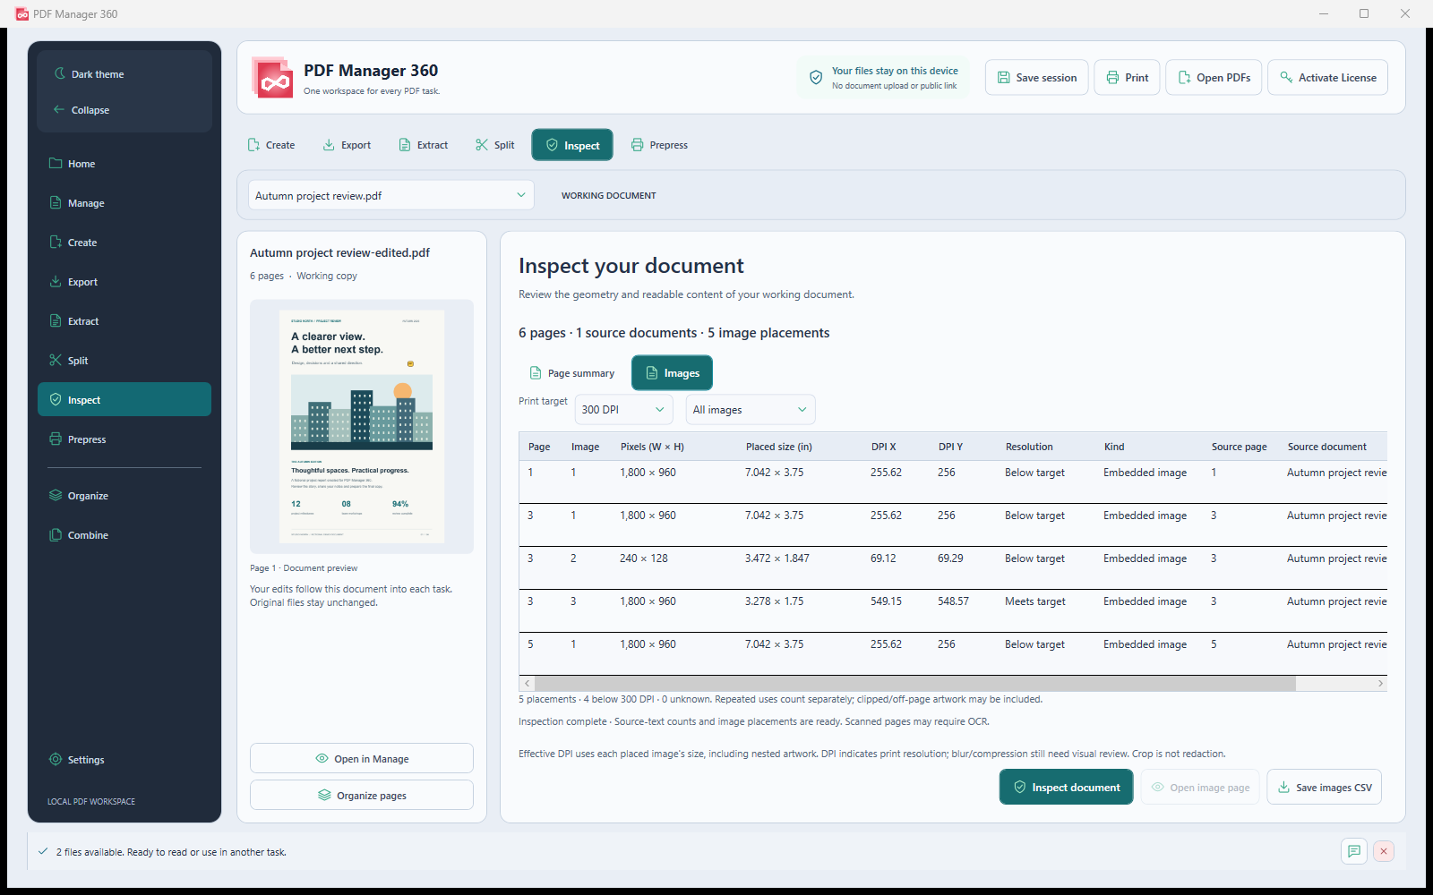The height and width of the screenshot is (895, 1433).
Task: Click the document preview thumbnail
Action: pyautogui.click(x=362, y=427)
